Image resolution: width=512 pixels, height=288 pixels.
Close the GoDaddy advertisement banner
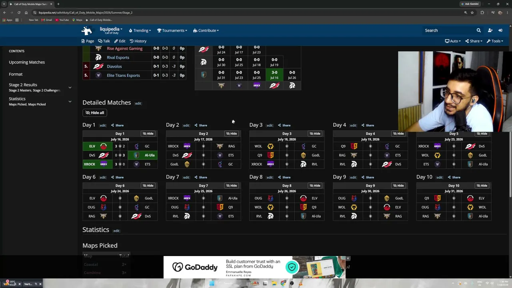click(x=348, y=258)
